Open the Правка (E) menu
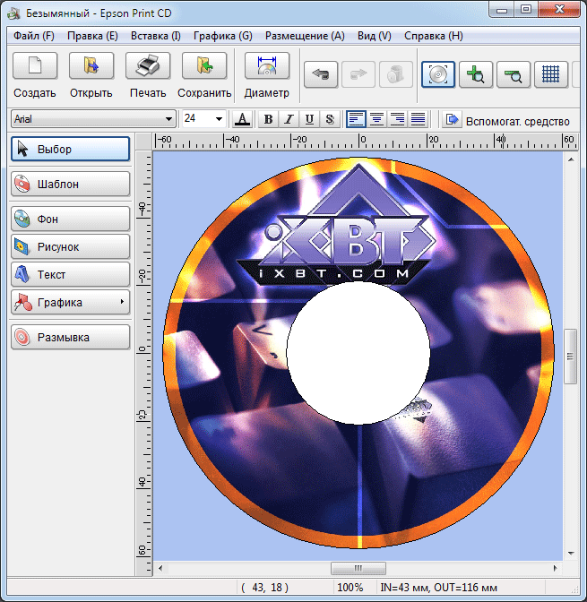 tap(92, 36)
